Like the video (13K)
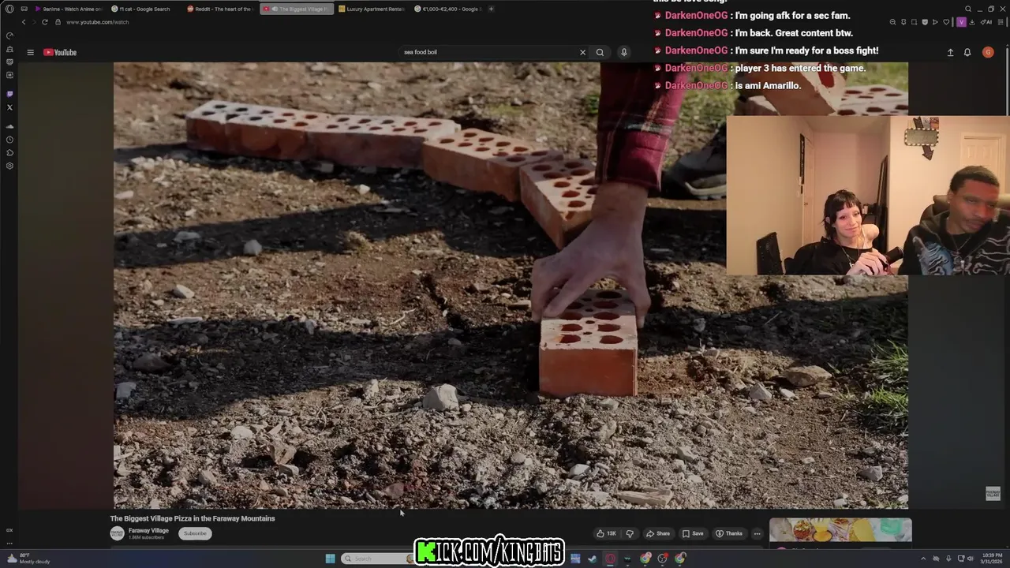The width and height of the screenshot is (1010, 568). [606, 533]
